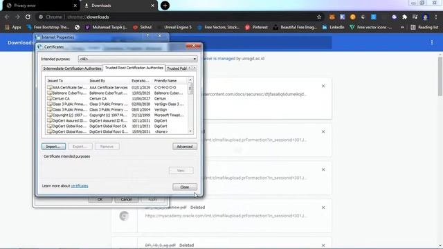Click the browser forward arrow
This screenshot has width=443, height=249.
(x=17, y=17)
